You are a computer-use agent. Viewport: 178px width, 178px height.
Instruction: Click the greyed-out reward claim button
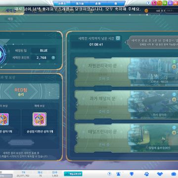coord(21,142)
